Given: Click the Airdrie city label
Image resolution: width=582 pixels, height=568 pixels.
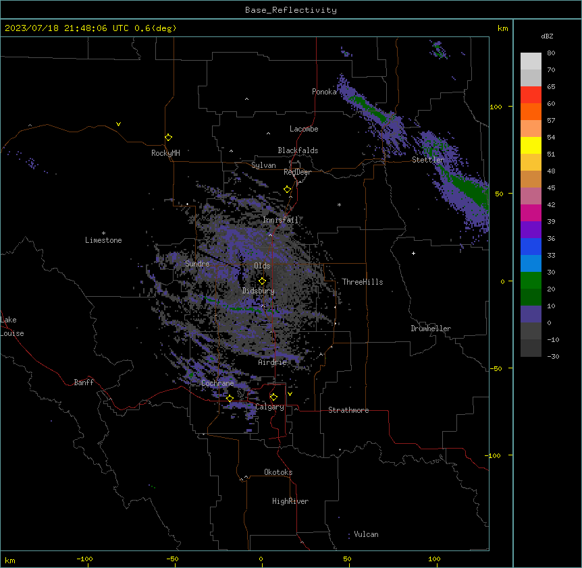Looking at the screenshot, I should pos(273,362).
